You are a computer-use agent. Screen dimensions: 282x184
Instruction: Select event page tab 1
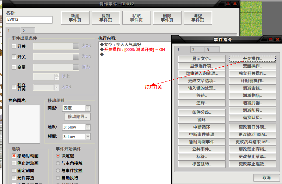[x=13, y=30]
